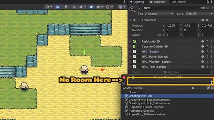Expand the Rigidbody 2D component
This screenshot has height=120, width=214.
pyautogui.click(x=130, y=41)
